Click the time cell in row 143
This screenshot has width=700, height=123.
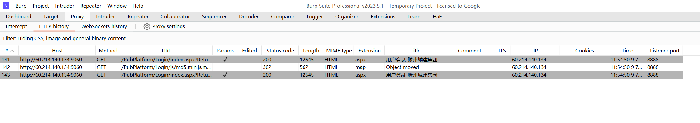(x=626, y=75)
